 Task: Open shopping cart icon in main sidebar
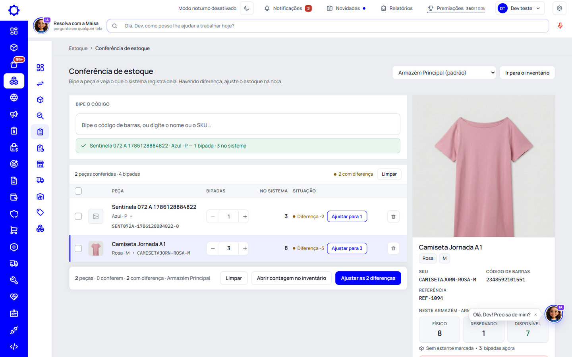pyautogui.click(x=14, y=230)
